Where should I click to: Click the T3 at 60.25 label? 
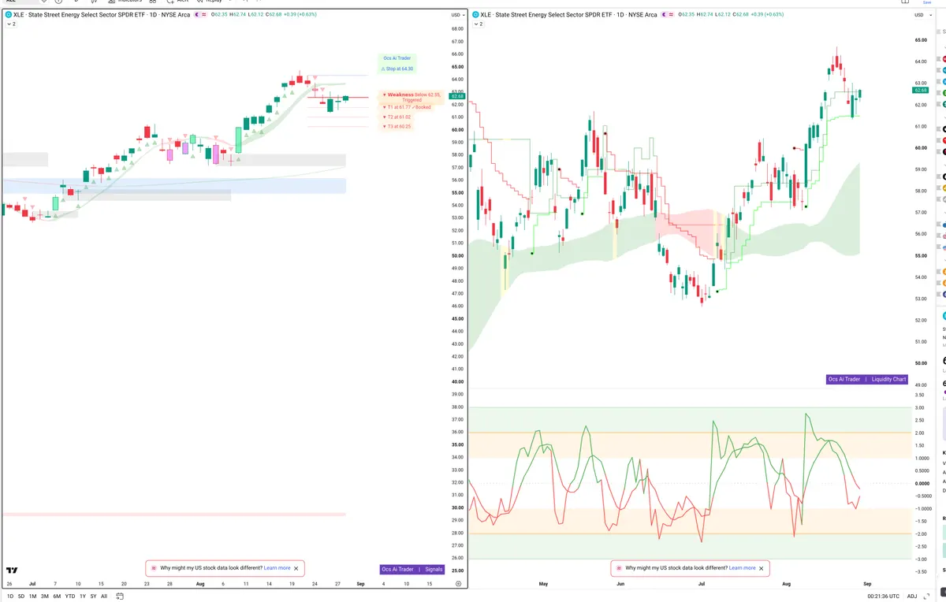397,126
